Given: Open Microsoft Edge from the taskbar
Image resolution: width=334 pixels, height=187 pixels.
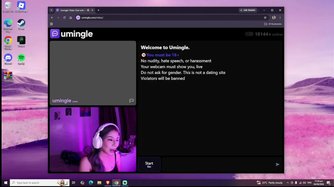Looking at the screenshot, I should (91, 183).
